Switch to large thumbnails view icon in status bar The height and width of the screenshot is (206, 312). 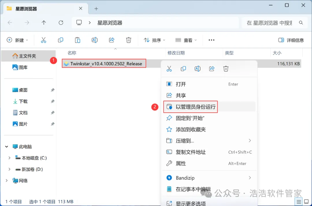pyautogui.click(x=307, y=202)
